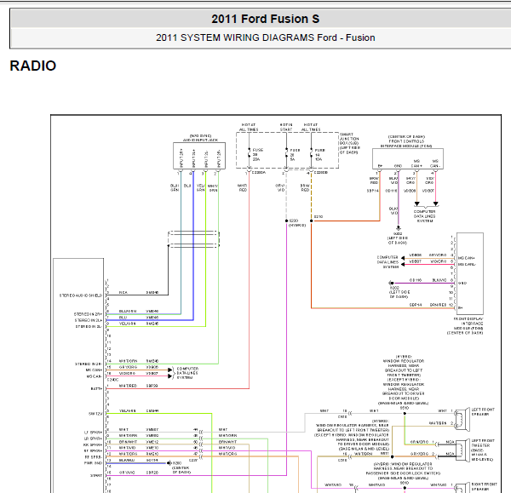Click the HYBRID window regulator harness note above S510
This screenshot has height=493, width=511.
point(404,380)
